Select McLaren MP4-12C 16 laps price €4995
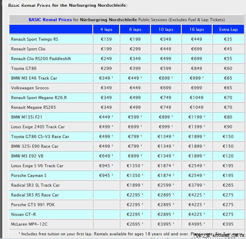 click(x=196, y=224)
